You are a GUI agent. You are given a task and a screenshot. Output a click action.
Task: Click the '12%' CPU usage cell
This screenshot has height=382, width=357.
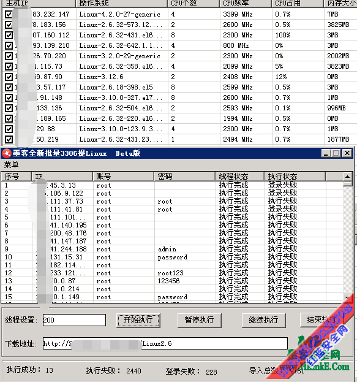[281, 77]
